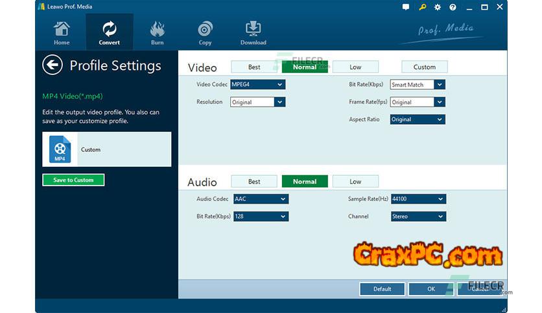Viewport: 542px width, 313px height.
Task: Click the Save to Custom button
Action: 73,180
